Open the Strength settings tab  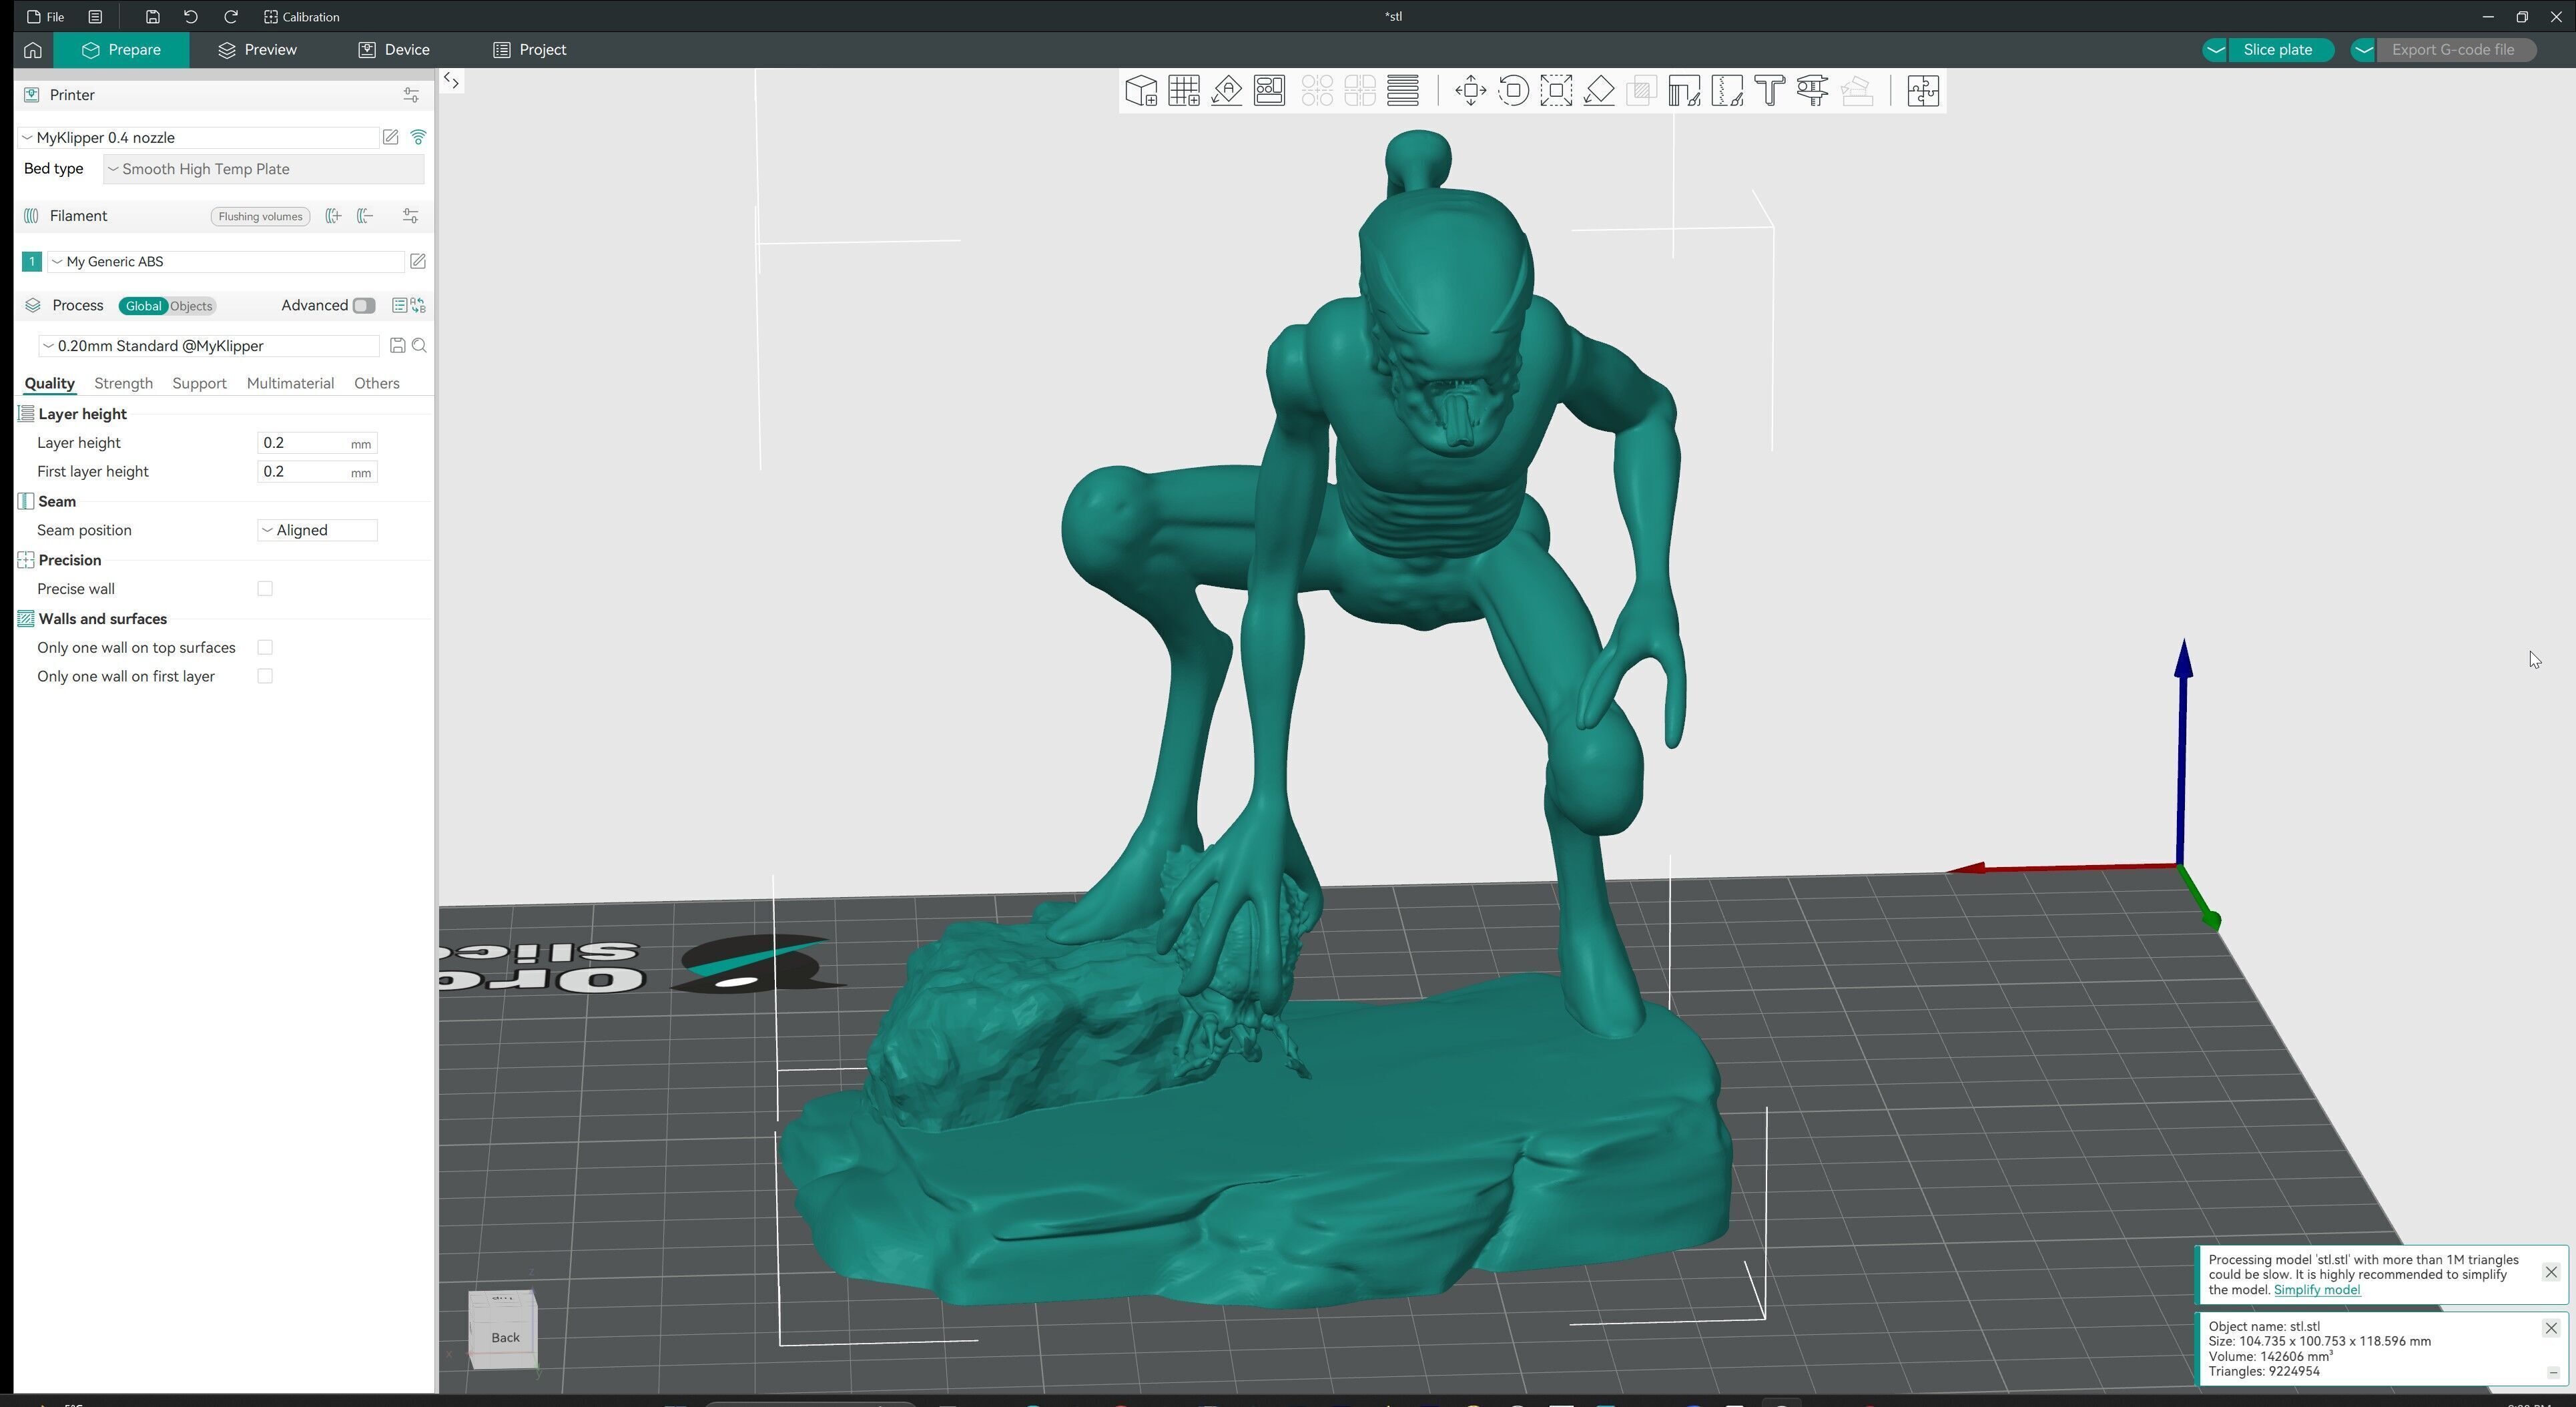click(x=123, y=384)
